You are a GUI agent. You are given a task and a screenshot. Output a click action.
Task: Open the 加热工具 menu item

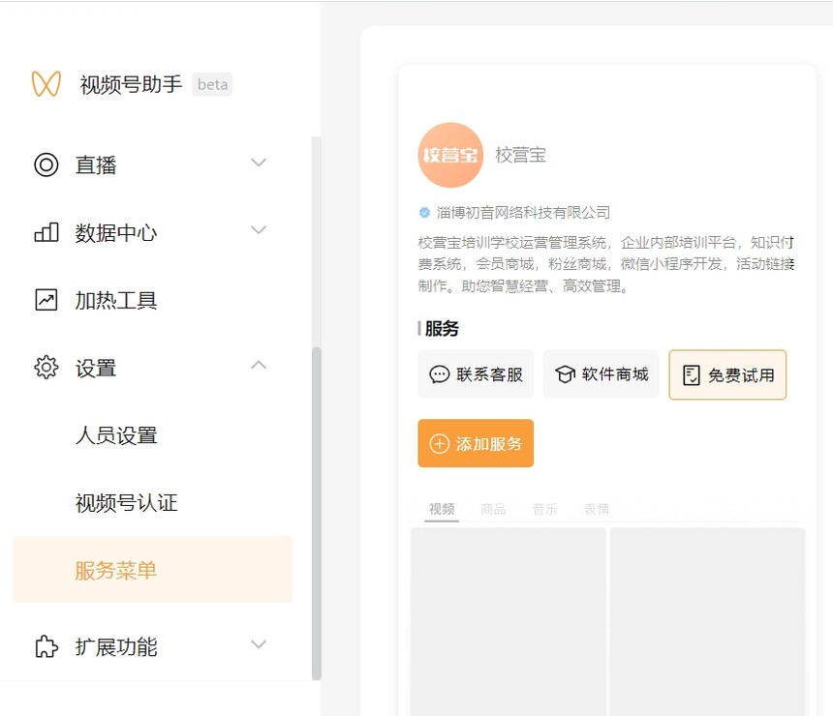pyautogui.click(x=152, y=300)
